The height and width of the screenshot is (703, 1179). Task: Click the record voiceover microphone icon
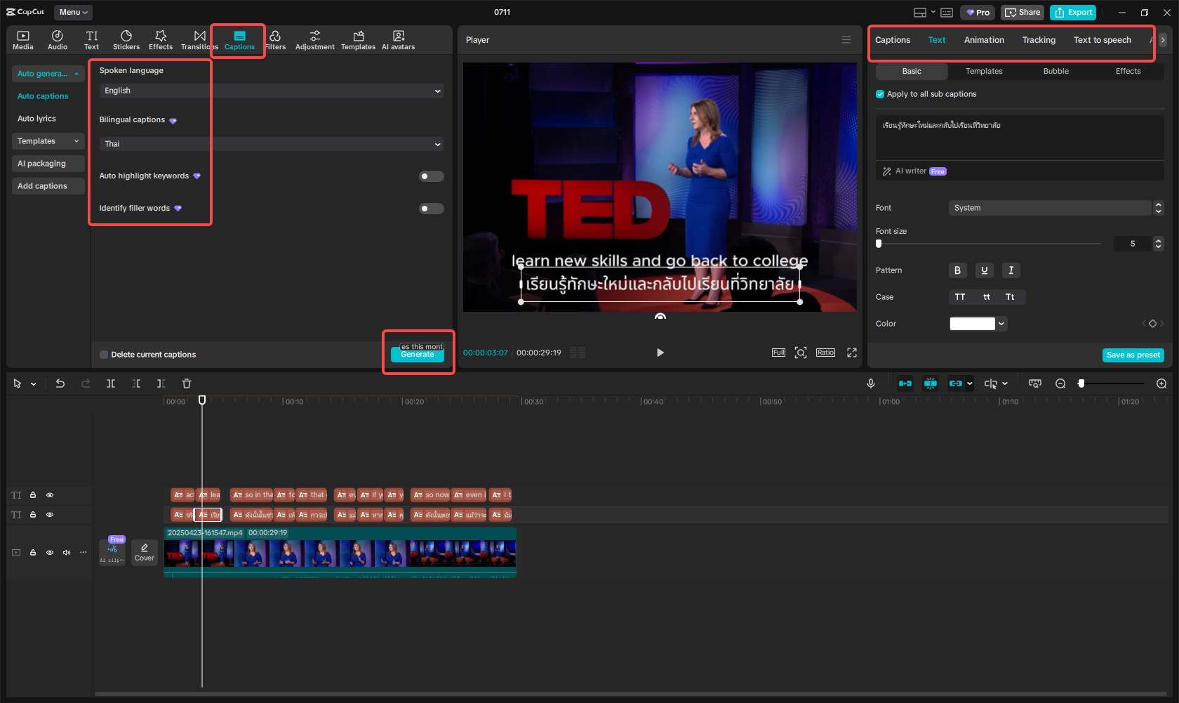tap(870, 383)
